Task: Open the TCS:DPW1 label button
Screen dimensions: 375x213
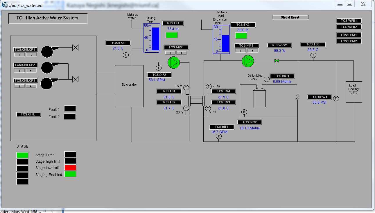Action: coord(319,97)
